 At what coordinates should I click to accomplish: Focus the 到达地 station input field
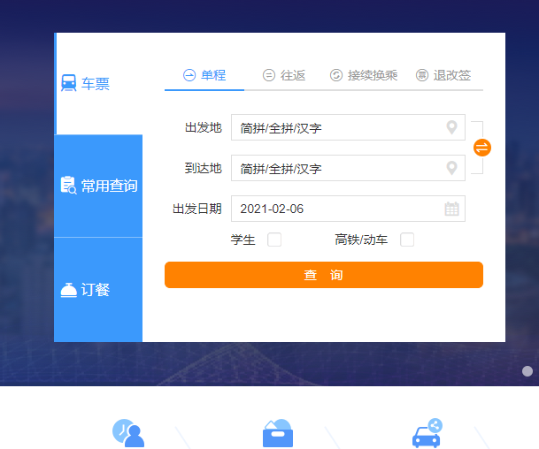tap(336, 168)
